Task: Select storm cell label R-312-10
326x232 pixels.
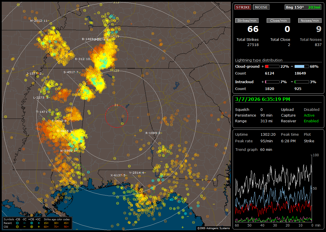Action: point(83,59)
